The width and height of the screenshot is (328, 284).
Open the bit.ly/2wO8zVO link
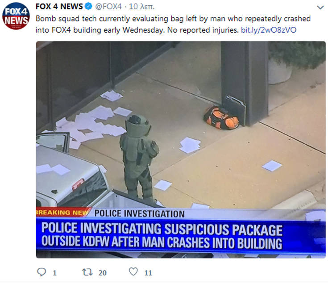pyautogui.click(x=269, y=30)
